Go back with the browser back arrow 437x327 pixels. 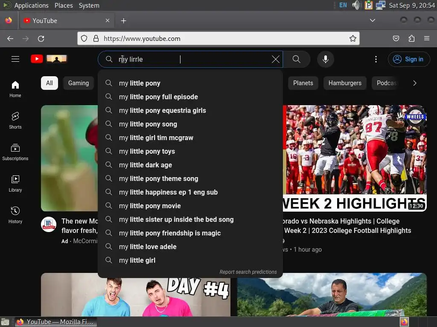tap(10, 39)
